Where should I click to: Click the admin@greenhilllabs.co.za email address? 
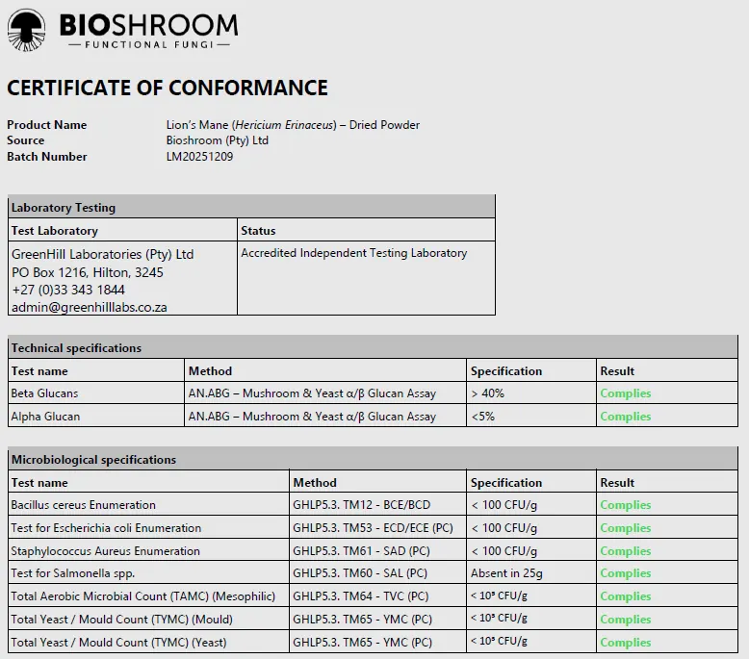[x=90, y=307]
